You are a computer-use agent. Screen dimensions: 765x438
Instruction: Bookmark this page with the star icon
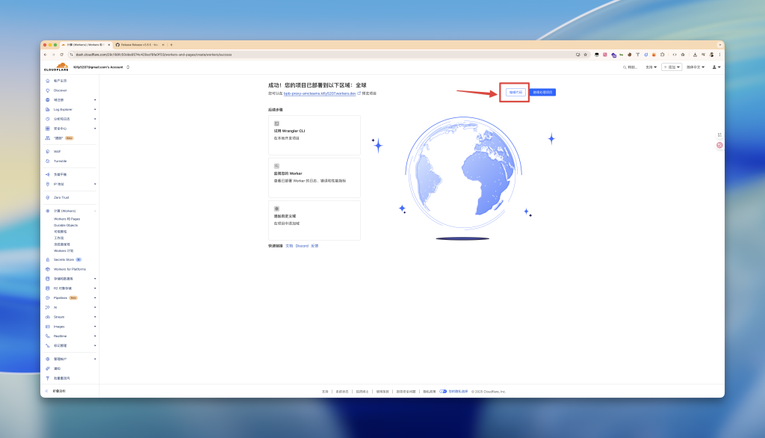click(x=586, y=55)
